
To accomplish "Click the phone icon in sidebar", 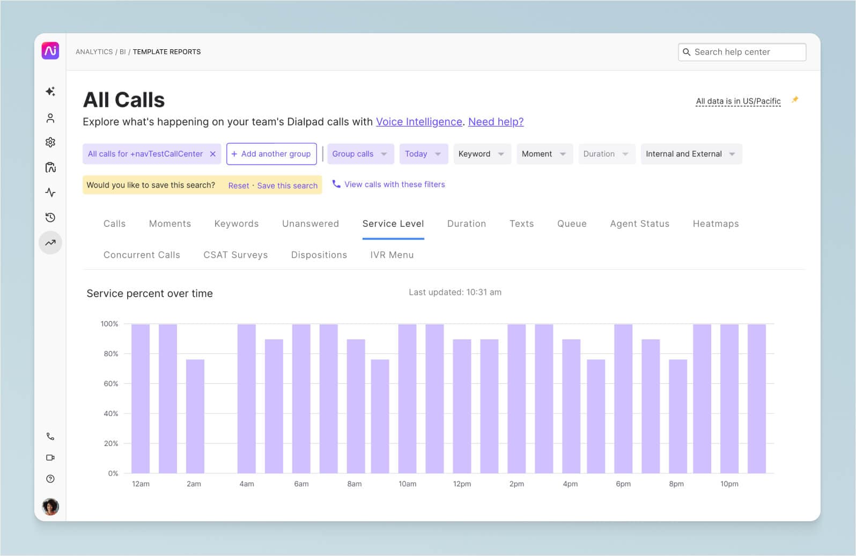I will click(50, 436).
